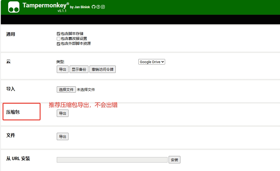The width and height of the screenshot is (280, 171).
Task: Export scripts via the 压缩包 导出 button
Action: pyautogui.click(x=62, y=113)
